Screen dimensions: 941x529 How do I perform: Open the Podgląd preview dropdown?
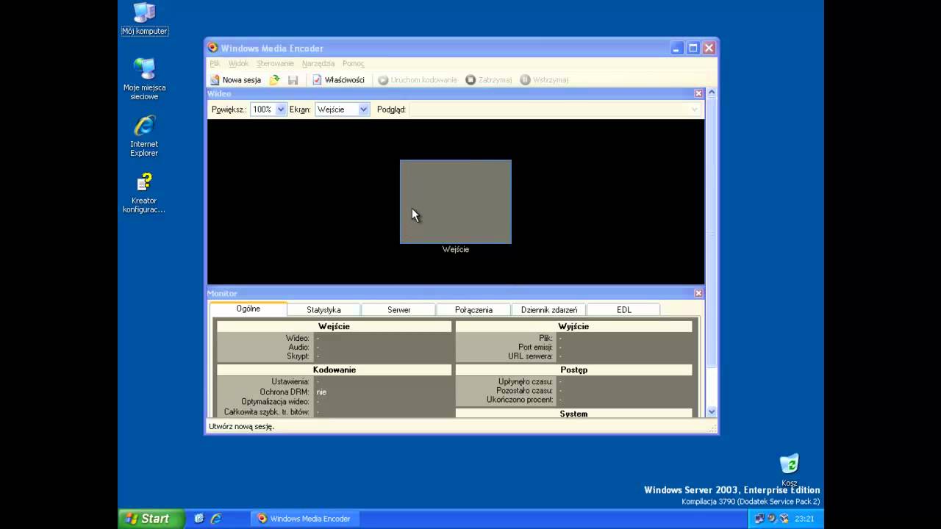(694, 109)
